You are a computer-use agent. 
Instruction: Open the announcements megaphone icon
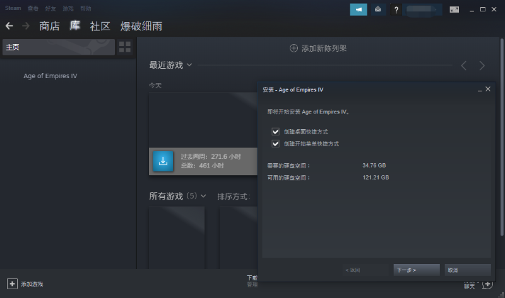359,9
